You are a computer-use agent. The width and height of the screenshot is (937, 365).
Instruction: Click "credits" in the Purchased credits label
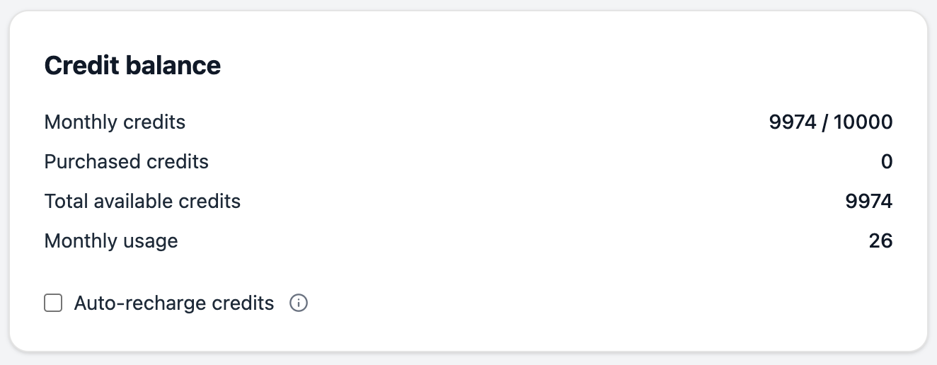pos(178,162)
